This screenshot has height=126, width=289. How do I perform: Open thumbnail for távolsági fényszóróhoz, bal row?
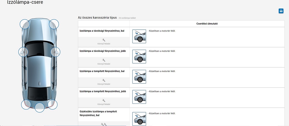[139, 36]
